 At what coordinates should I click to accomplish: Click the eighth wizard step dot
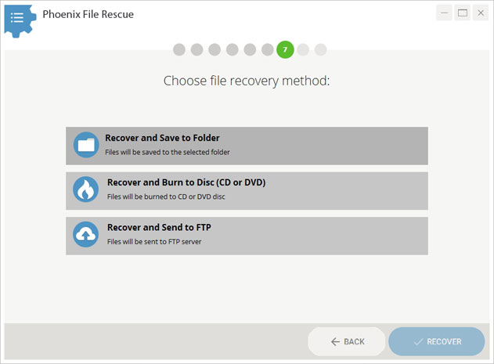[x=303, y=49]
